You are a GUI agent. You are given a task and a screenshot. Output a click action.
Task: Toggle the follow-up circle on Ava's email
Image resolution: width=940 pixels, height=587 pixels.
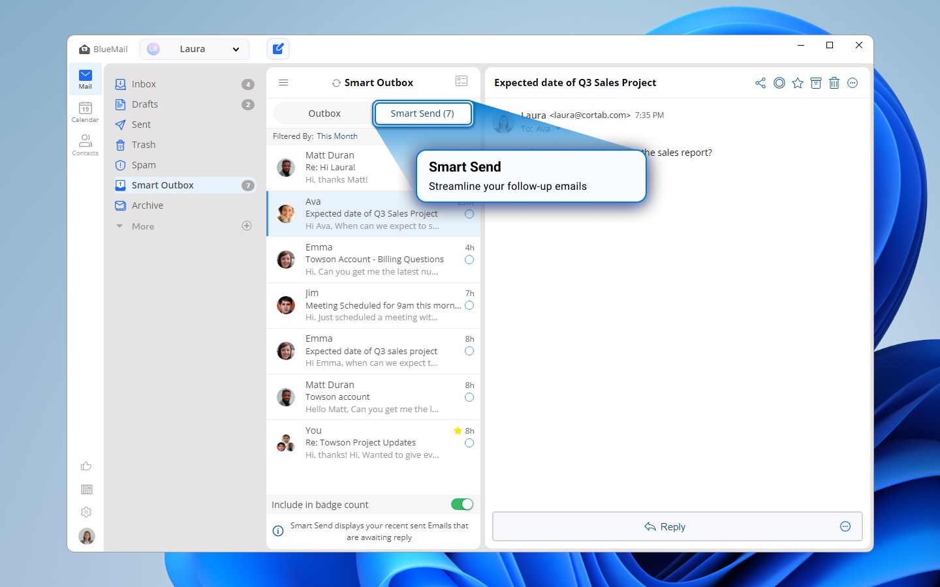coord(469,214)
